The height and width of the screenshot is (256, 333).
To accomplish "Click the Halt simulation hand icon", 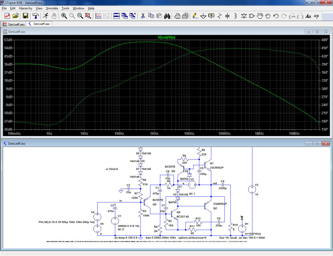I will [x=54, y=16].
